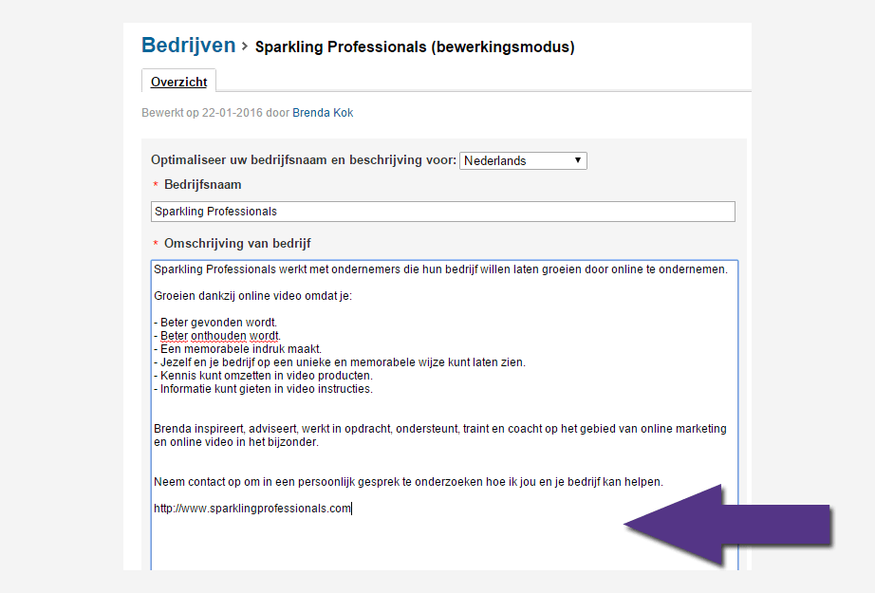Click the Bedrijven breadcrumb link

[x=188, y=45]
